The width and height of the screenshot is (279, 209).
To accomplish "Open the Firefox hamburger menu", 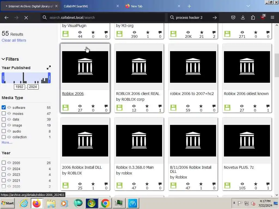I will 272,17.
